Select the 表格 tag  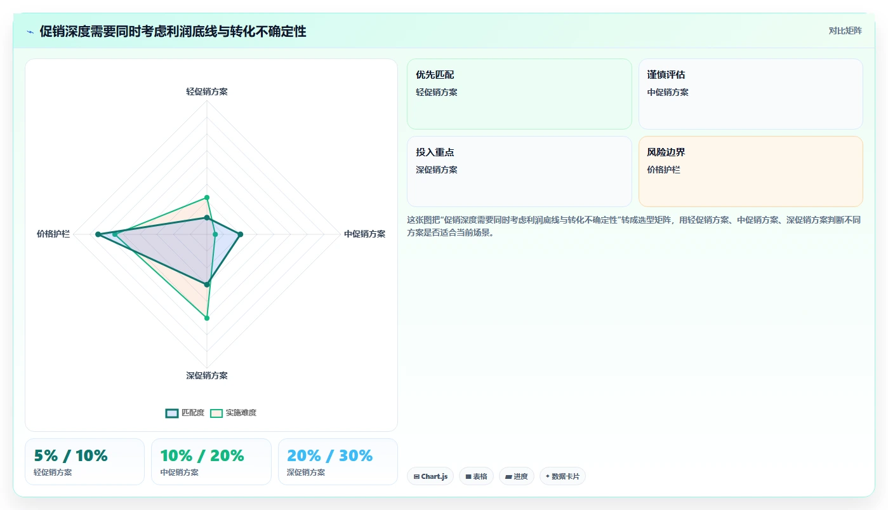pyautogui.click(x=476, y=476)
